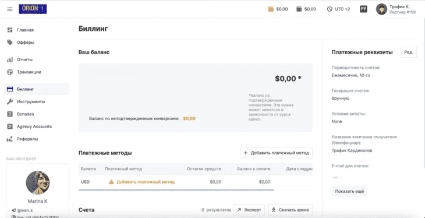The image size is (425, 218).
Task: Click the horizontal scrollbar under payment methods
Action: [x=176, y=190]
